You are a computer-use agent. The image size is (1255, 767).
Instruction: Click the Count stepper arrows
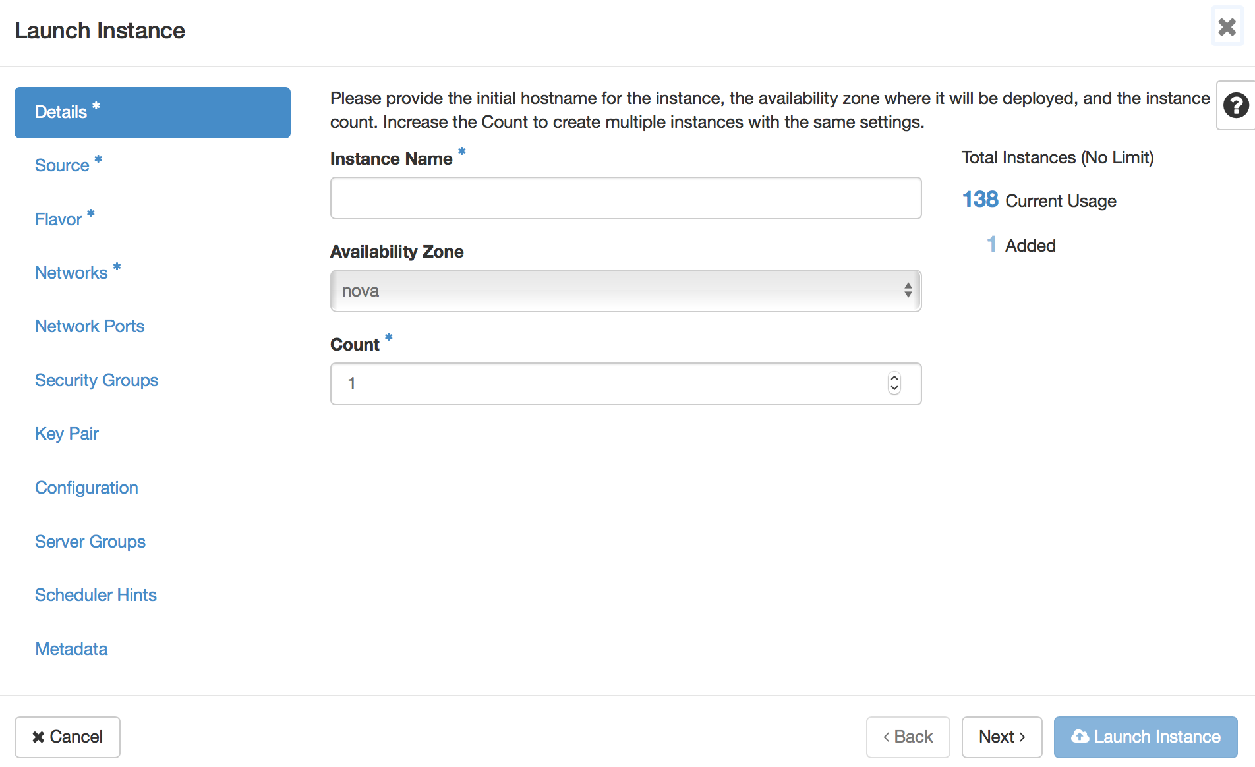(894, 383)
